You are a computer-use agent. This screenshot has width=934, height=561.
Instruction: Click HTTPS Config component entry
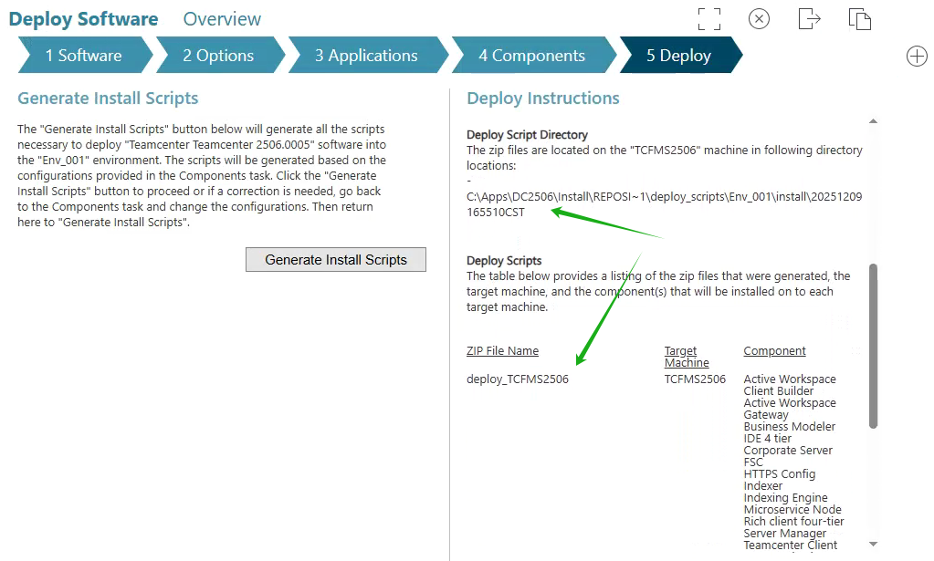pos(779,474)
